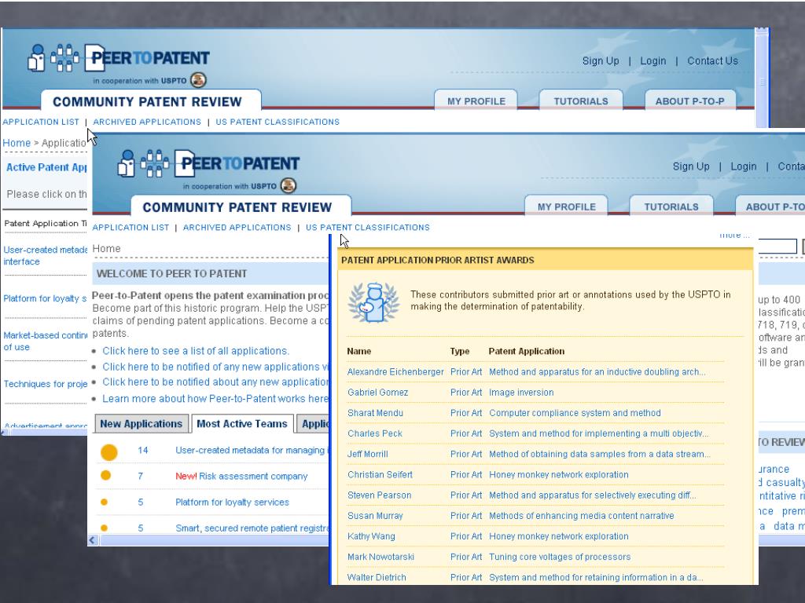Open Kathy Wang contributor profile

tap(371, 536)
